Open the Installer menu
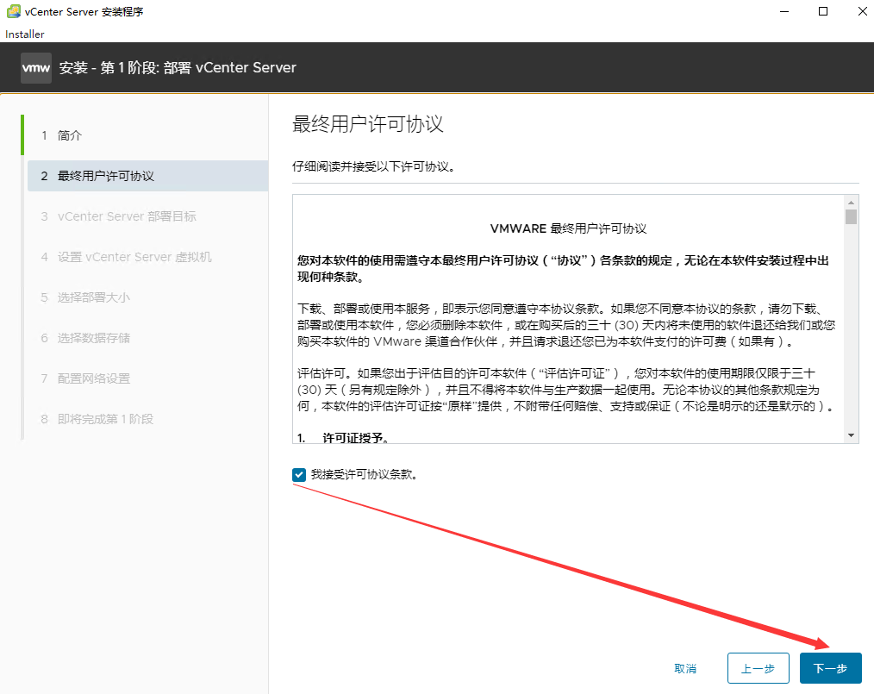The height and width of the screenshot is (694, 874). pos(24,34)
